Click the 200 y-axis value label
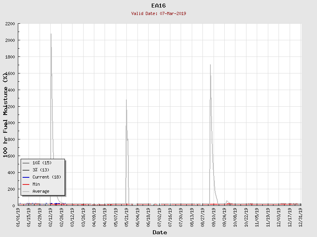 click(11, 189)
